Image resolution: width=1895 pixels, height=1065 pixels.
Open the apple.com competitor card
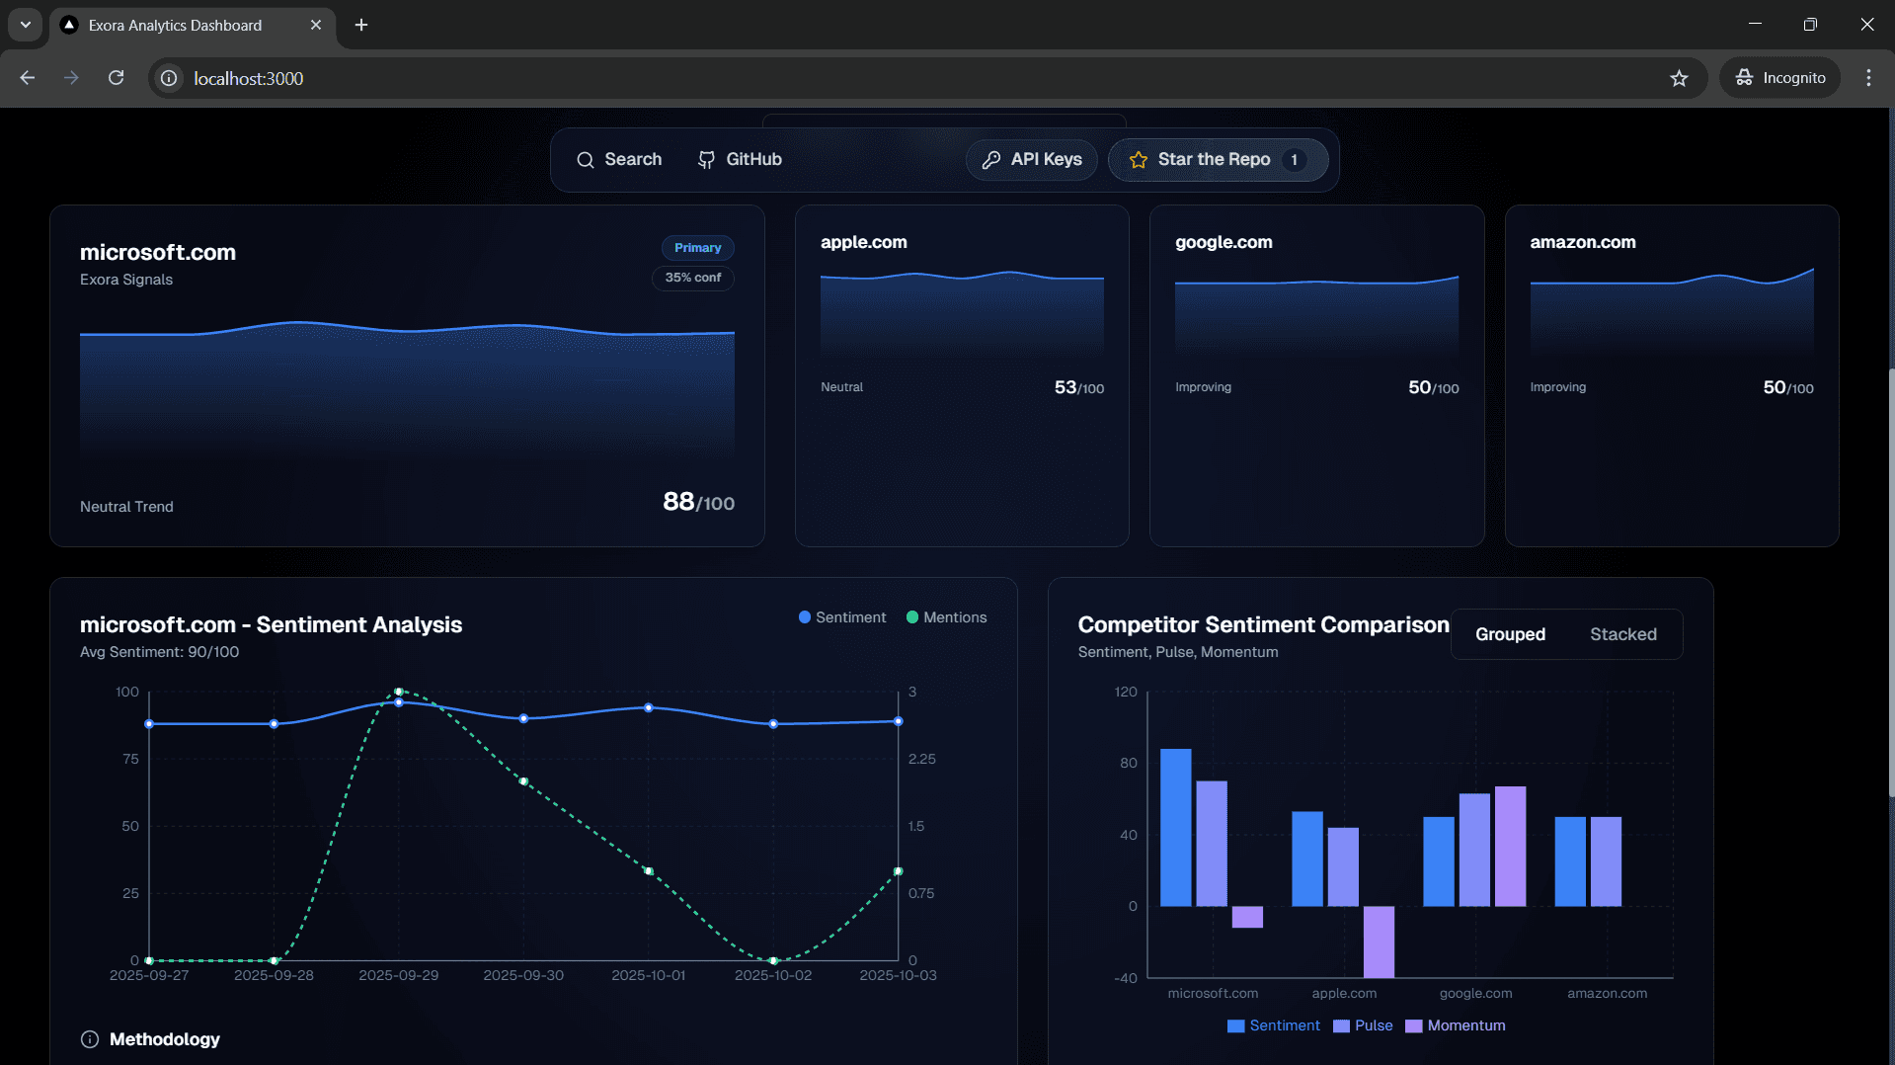coord(961,375)
